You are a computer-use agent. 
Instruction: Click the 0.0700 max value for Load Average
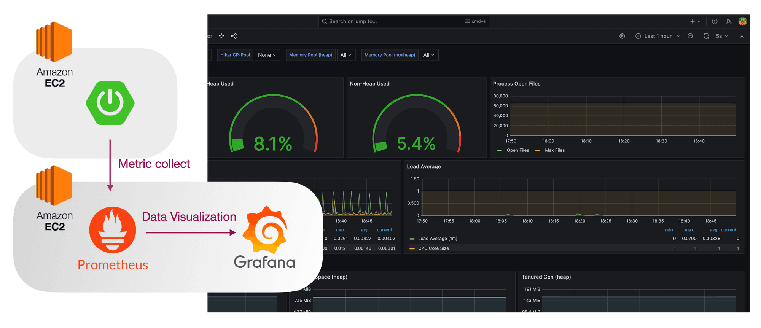click(x=689, y=239)
